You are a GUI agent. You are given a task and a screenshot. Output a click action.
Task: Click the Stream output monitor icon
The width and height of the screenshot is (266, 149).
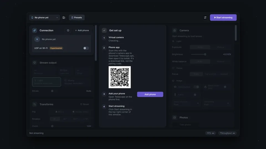35,63
